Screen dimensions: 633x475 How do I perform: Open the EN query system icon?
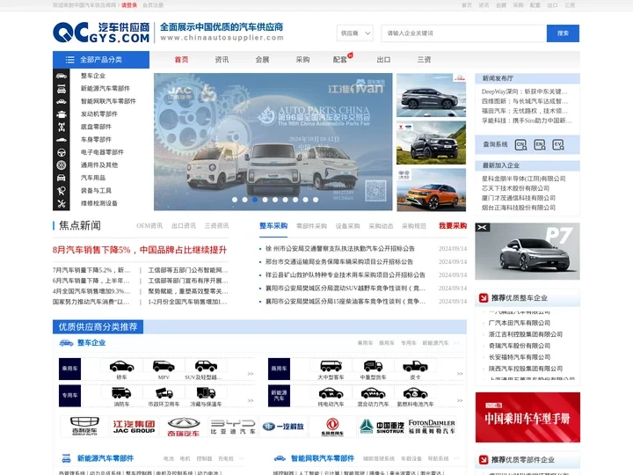coord(540,145)
